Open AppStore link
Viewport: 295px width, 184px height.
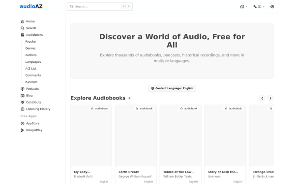click(x=33, y=124)
